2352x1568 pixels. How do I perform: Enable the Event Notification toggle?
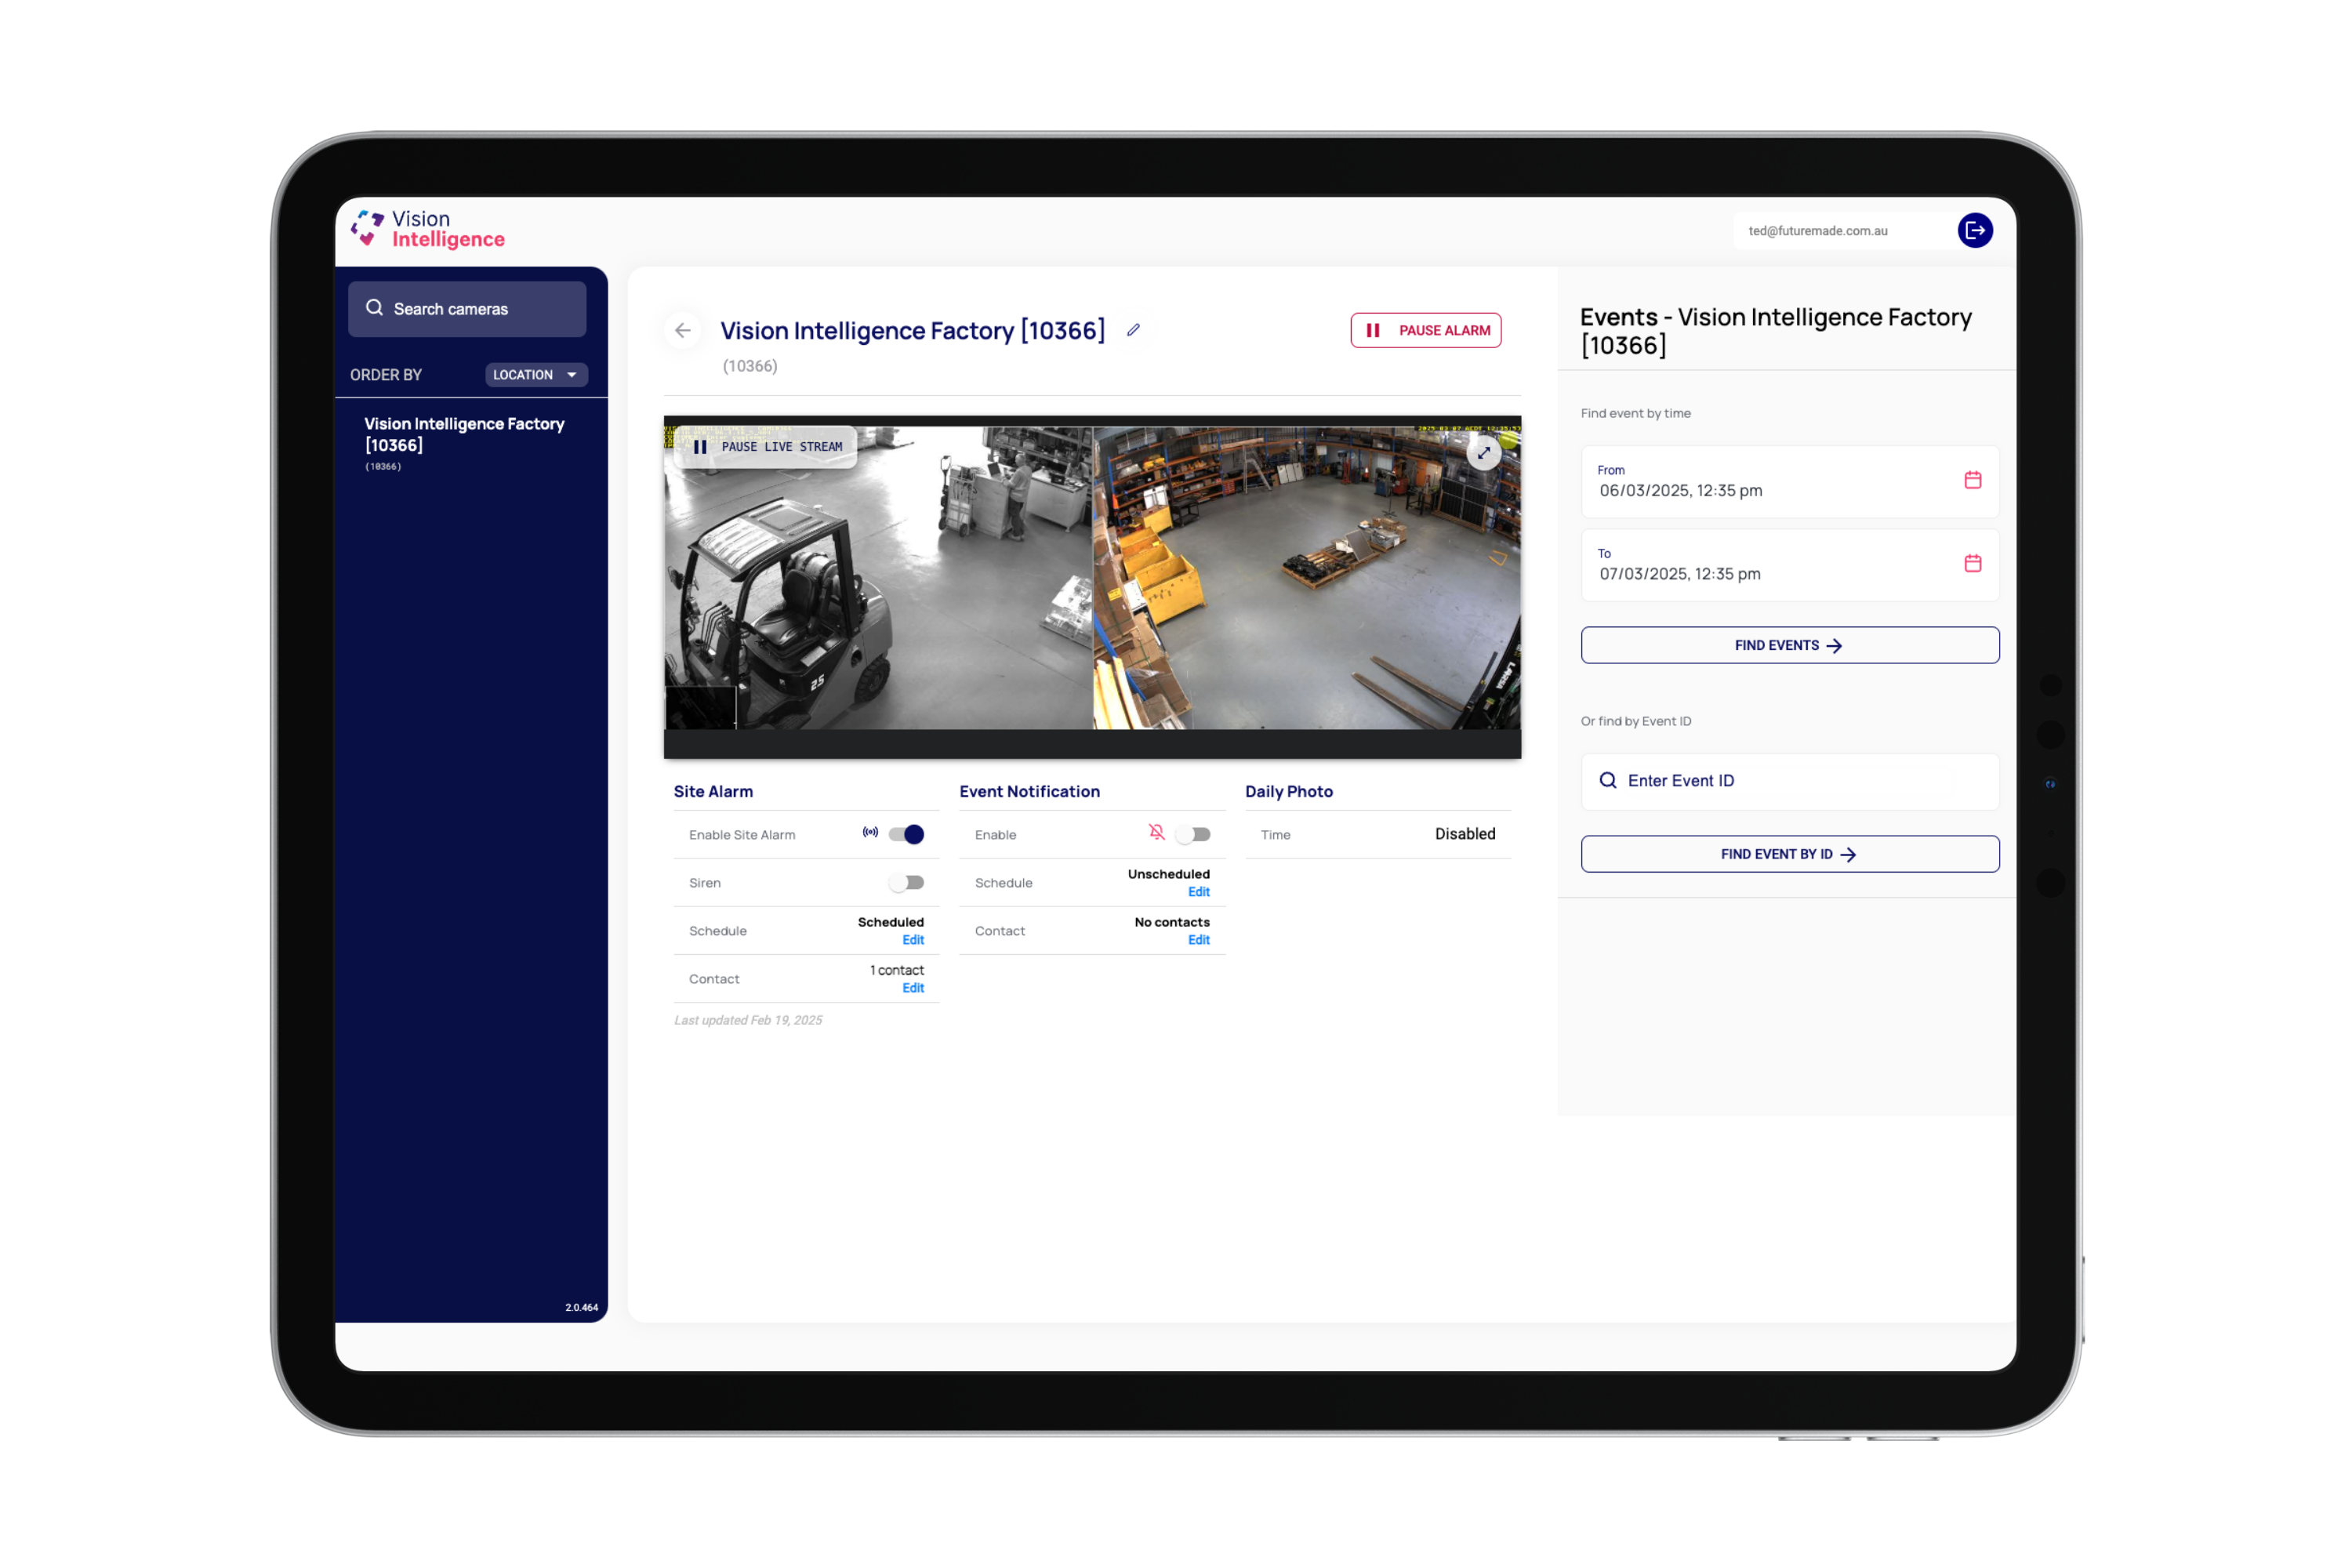[1193, 834]
